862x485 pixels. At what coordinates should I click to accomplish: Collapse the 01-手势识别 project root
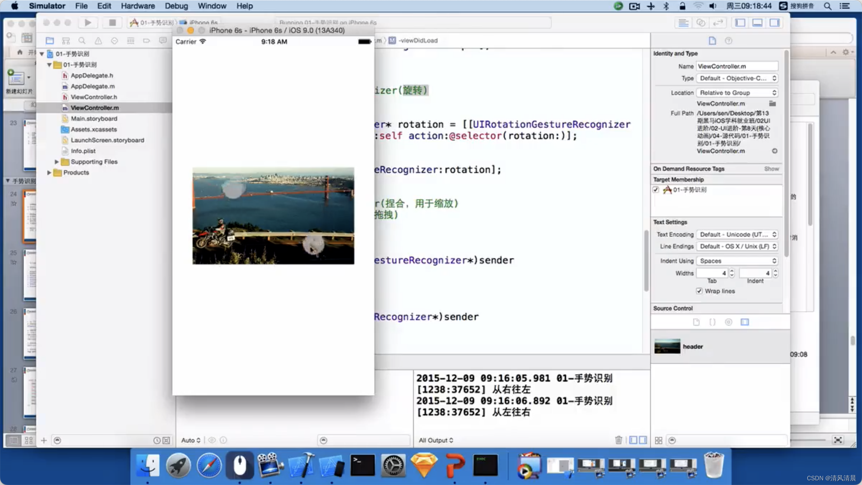42,54
